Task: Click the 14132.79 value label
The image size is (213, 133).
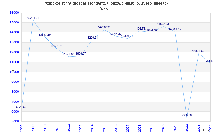Action: 139,28
